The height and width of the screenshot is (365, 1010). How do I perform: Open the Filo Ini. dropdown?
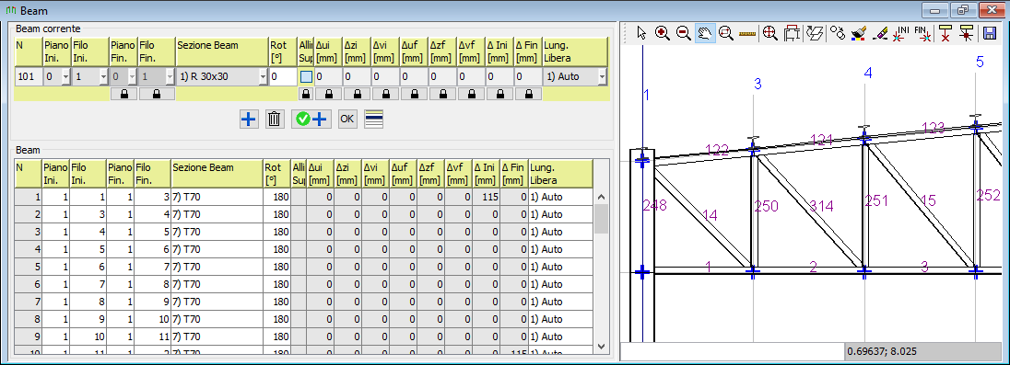pyautogui.click(x=104, y=77)
